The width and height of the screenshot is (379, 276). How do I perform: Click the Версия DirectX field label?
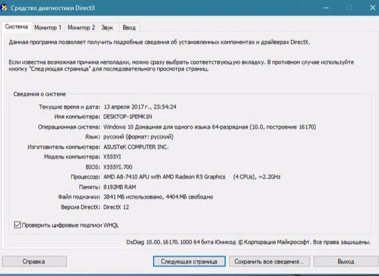(81, 207)
